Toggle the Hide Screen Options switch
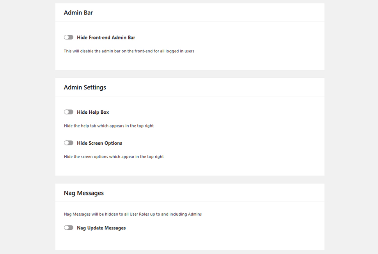The image size is (378, 254). [69, 143]
